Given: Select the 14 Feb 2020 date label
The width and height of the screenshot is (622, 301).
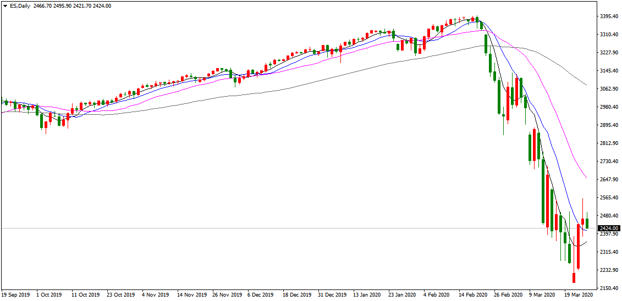Looking at the screenshot, I should (x=472, y=295).
